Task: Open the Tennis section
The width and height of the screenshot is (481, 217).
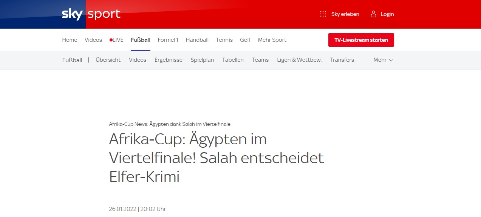Action: pyautogui.click(x=224, y=40)
